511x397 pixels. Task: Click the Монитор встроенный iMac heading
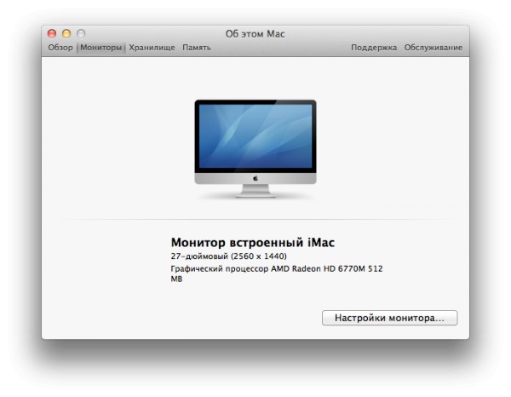coord(253,243)
